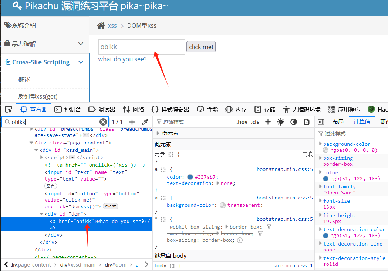Click the home icon in page breadcrumb

coord(101,25)
